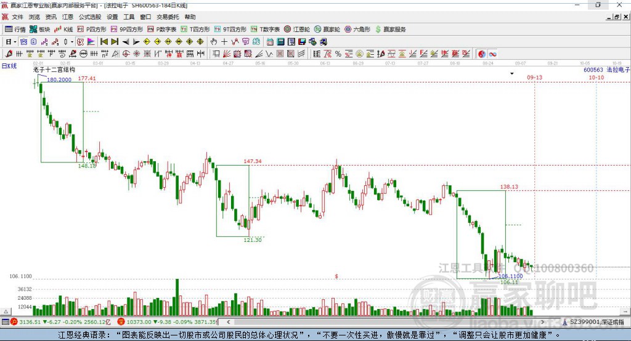Select the n² drawing tool icon

point(105,54)
